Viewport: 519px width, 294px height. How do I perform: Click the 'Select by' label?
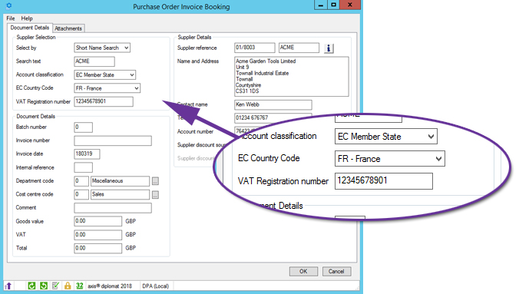coord(26,48)
